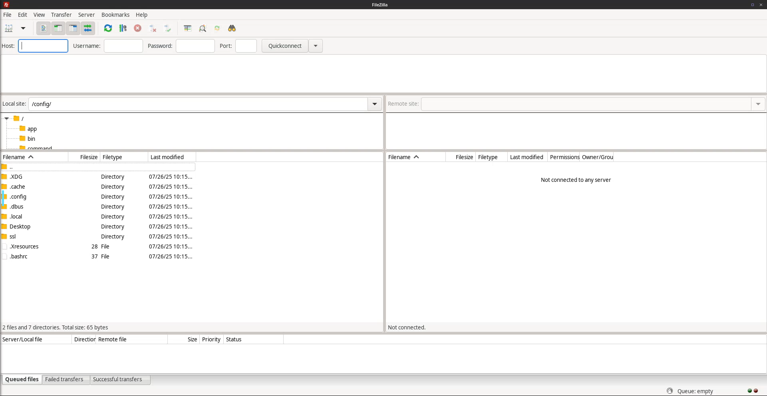The width and height of the screenshot is (767, 396).
Task: Click the queue Status column header
Action: pos(254,339)
